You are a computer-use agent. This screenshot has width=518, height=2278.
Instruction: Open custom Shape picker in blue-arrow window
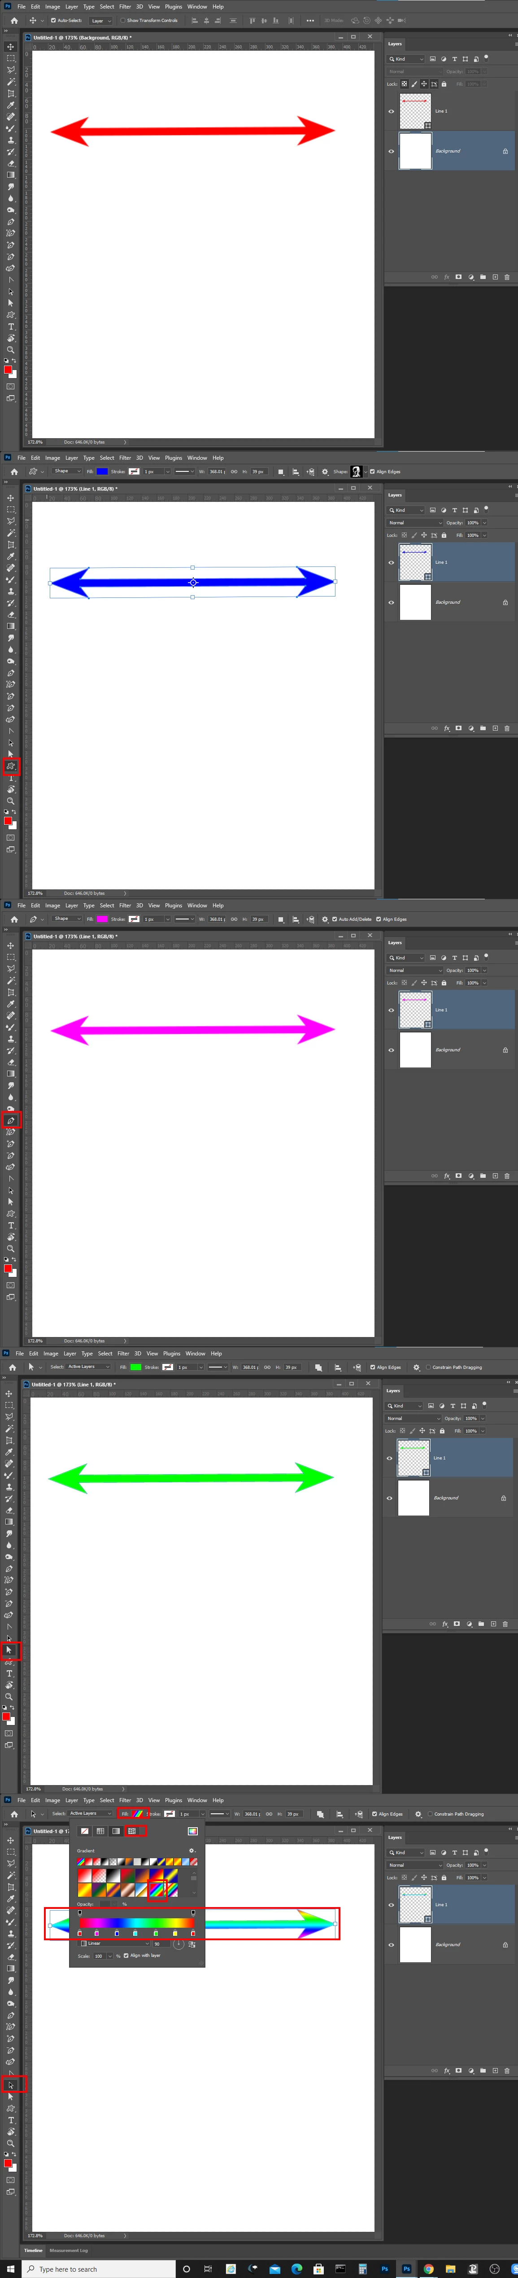(359, 471)
